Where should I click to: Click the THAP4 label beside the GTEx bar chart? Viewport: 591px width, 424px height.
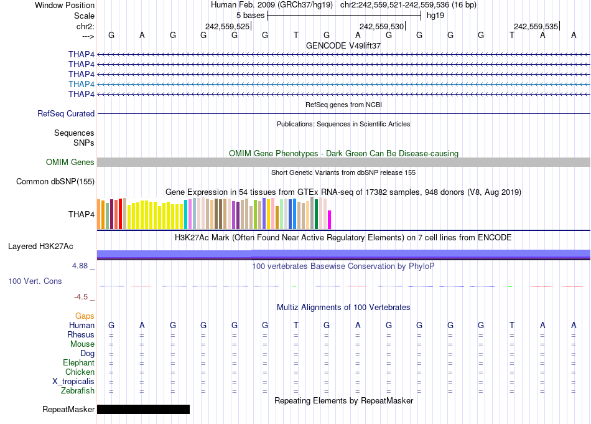(x=81, y=214)
